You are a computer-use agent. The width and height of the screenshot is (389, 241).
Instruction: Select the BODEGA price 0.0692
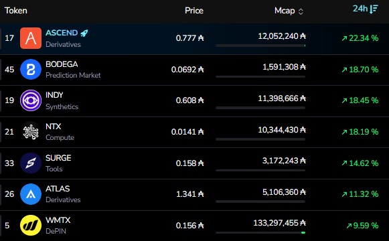(187, 70)
